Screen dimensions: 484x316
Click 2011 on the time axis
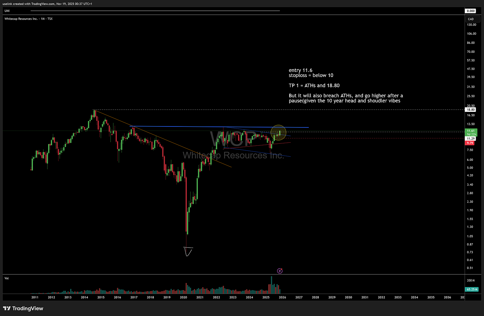[x=35, y=297]
